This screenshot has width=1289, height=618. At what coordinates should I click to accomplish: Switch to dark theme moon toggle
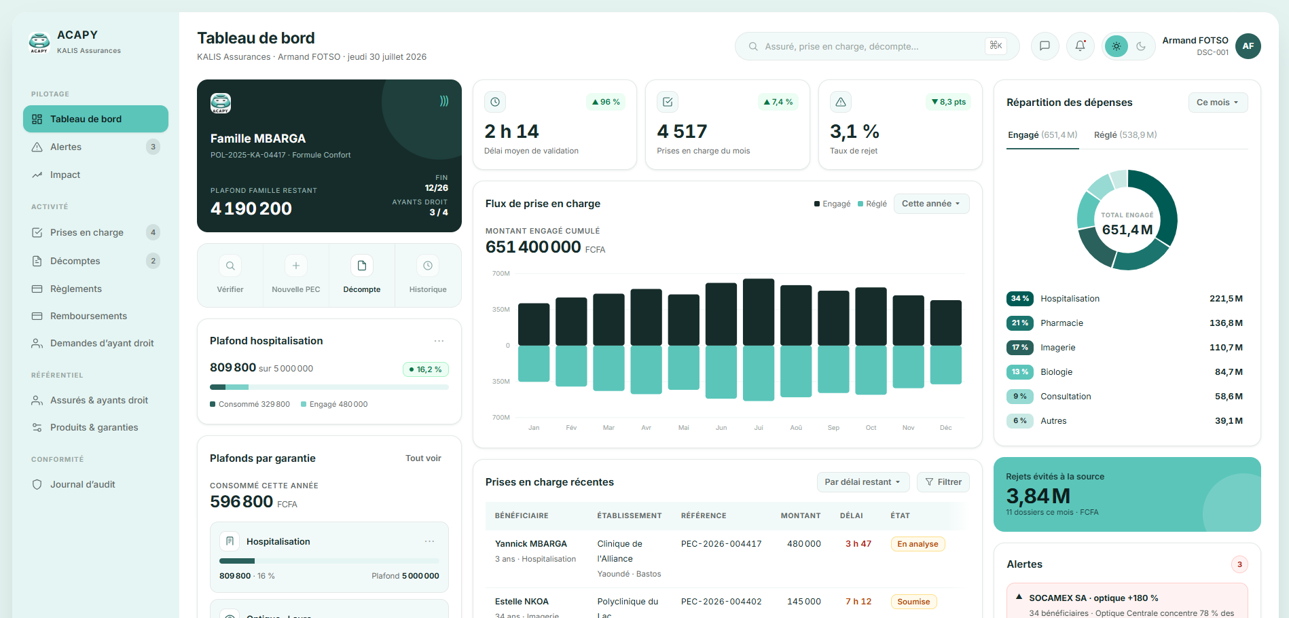pyautogui.click(x=1141, y=46)
